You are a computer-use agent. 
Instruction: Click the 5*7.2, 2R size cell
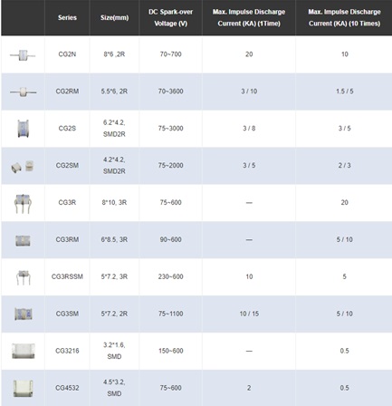[x=114, y=314]
